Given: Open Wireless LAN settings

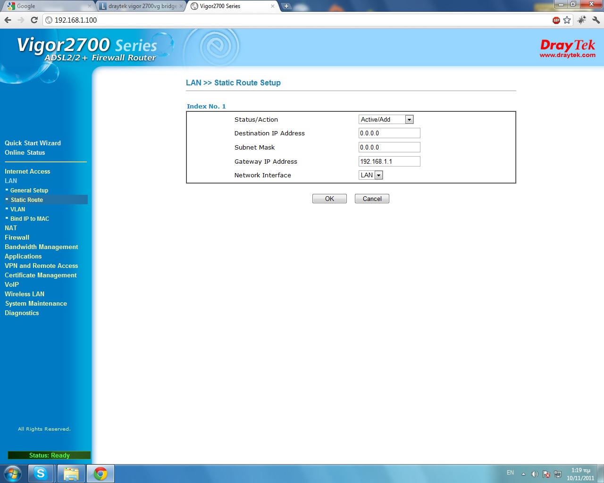Looking at the screenshot, I should (x=25, y=294).
